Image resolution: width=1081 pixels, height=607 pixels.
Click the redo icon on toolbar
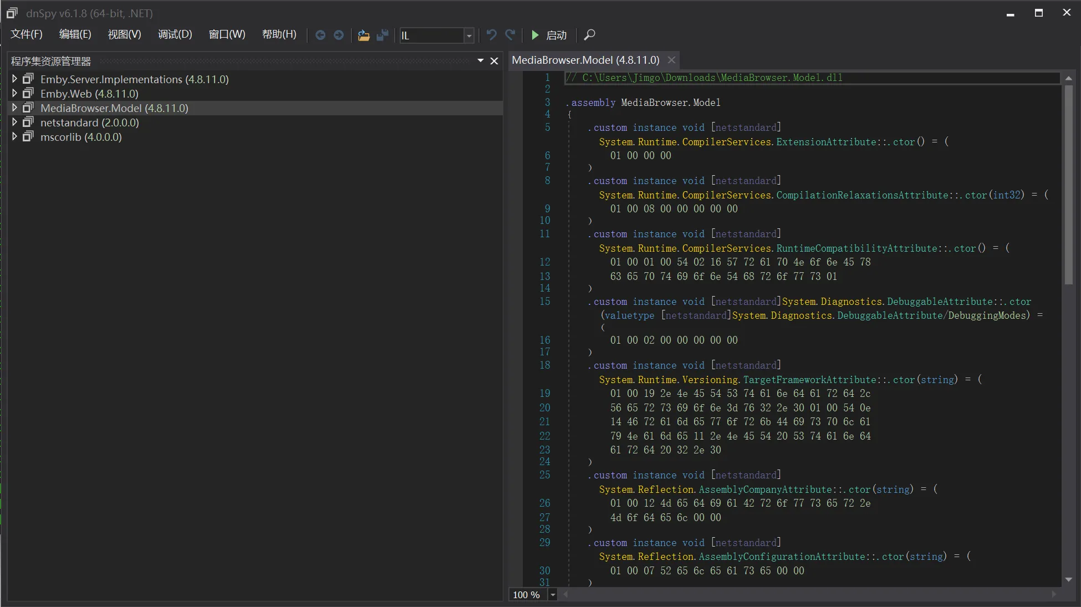510,34
